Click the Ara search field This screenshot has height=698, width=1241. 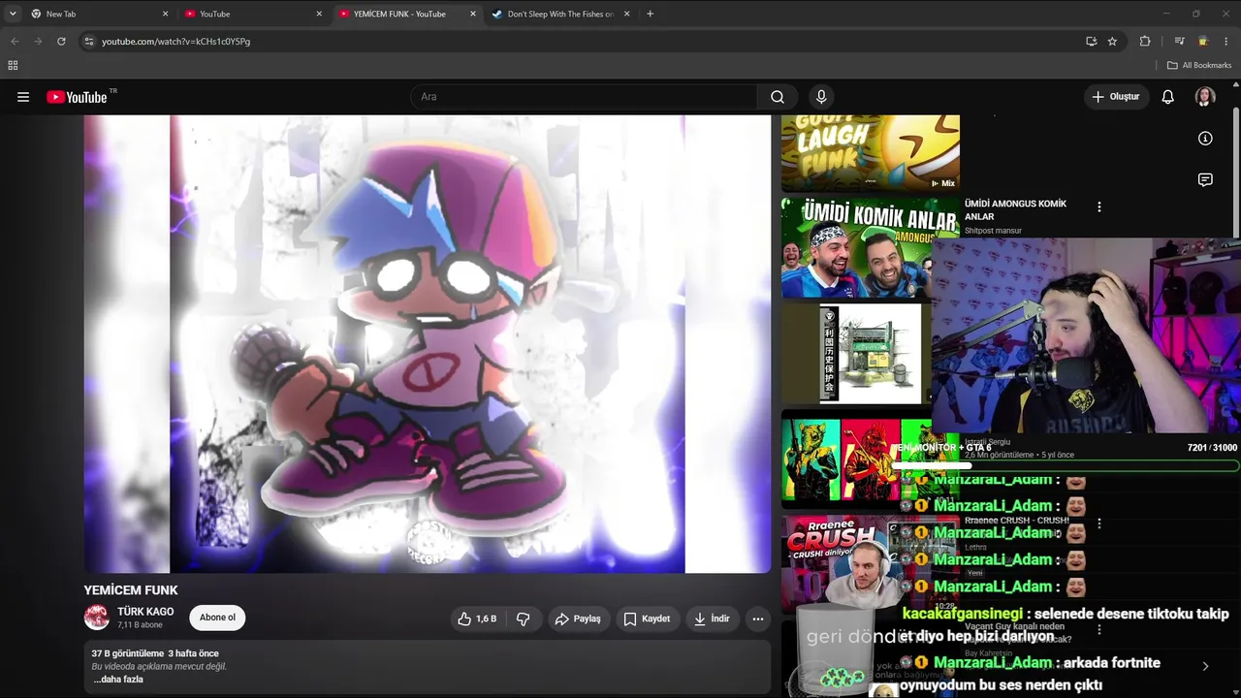pos(585,97)
